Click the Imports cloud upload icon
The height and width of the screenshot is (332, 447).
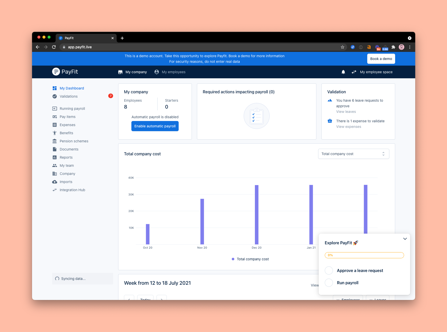pos(55,182)
